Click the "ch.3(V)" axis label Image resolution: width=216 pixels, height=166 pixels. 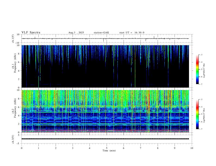[13, 139]
